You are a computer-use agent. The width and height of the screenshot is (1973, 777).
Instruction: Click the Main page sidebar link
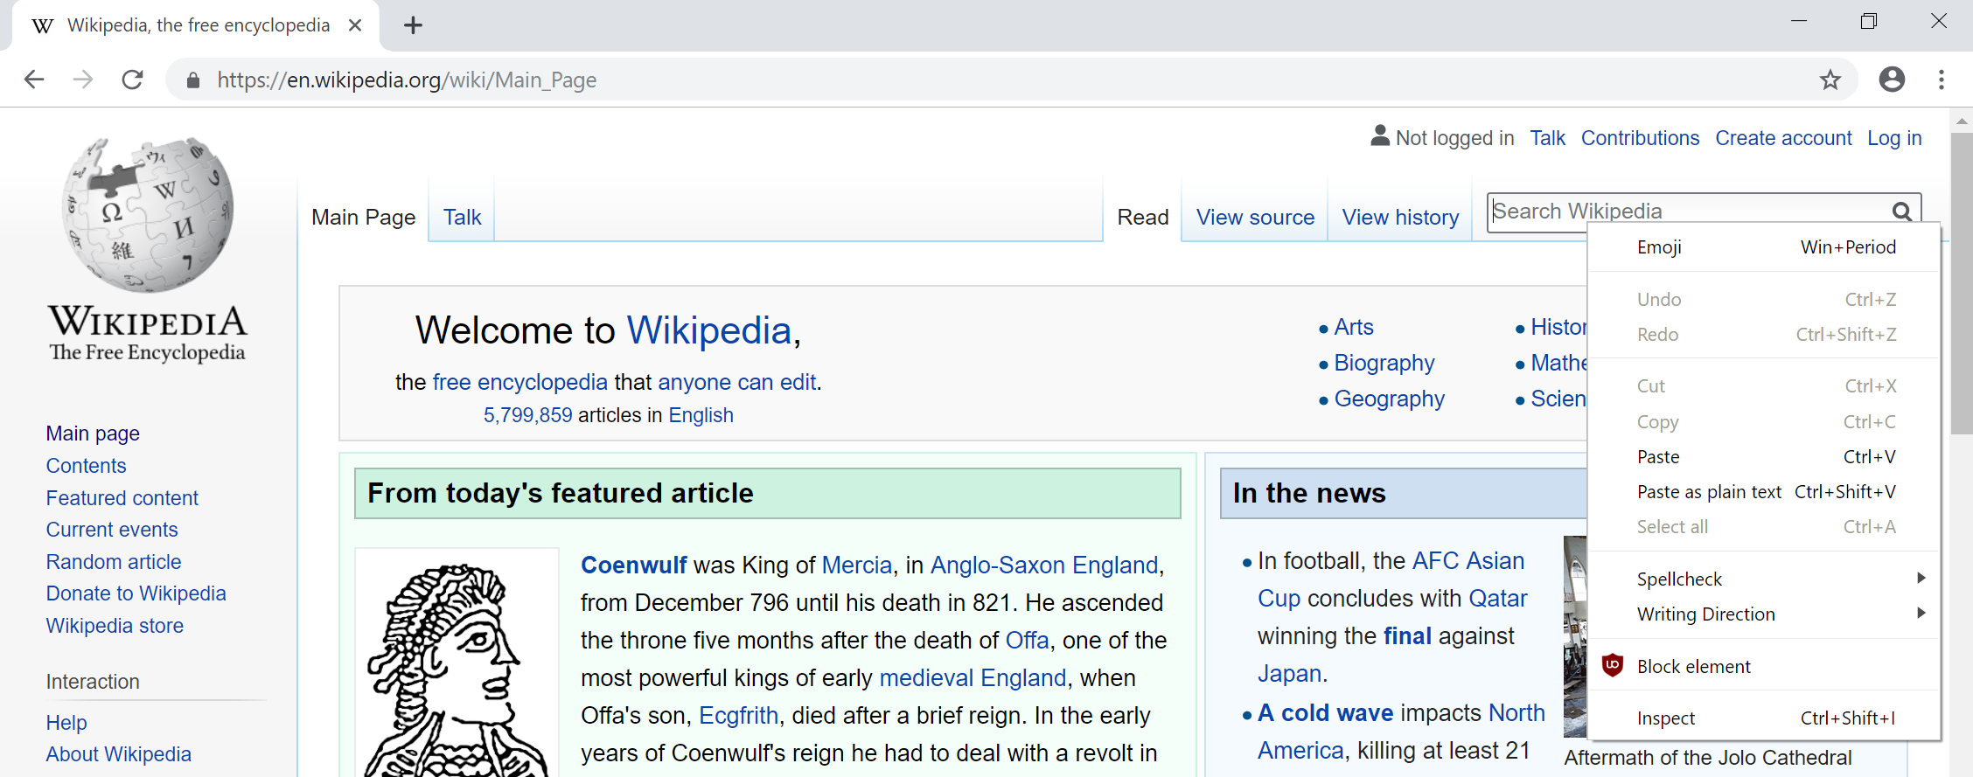93,434
